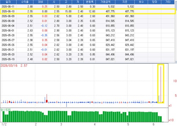The height and width of the screenshot is (128, 177).
Task: Click the x10 volume scale label
Action: coord(171,120)
